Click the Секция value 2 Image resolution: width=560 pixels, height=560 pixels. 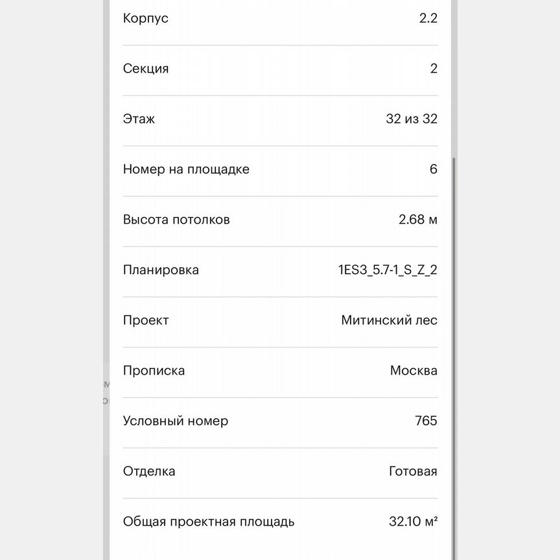click(434, 69)
